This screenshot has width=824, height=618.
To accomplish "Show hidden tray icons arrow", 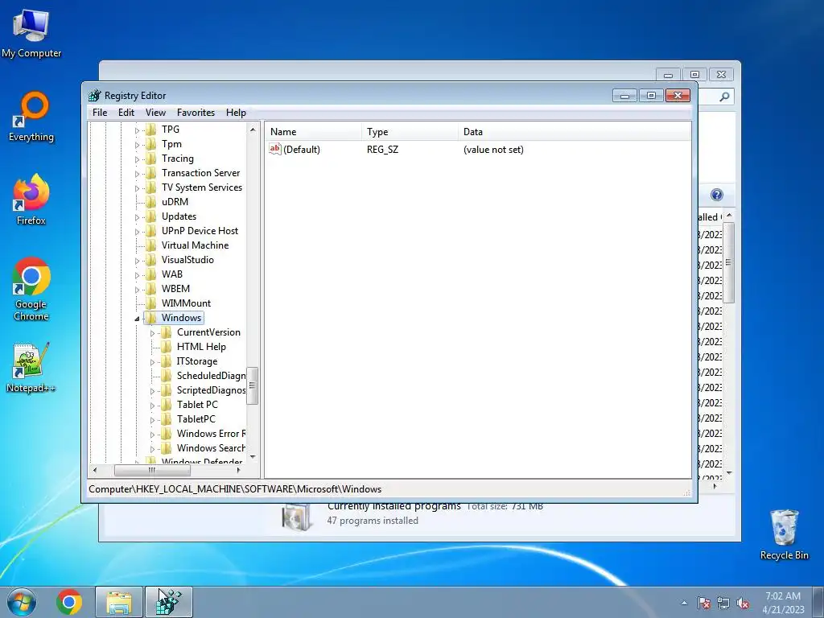I will point(684,604).
